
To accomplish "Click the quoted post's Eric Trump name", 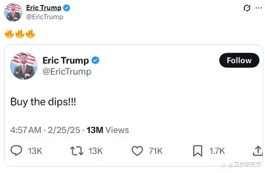I will [x=65, y=60].
